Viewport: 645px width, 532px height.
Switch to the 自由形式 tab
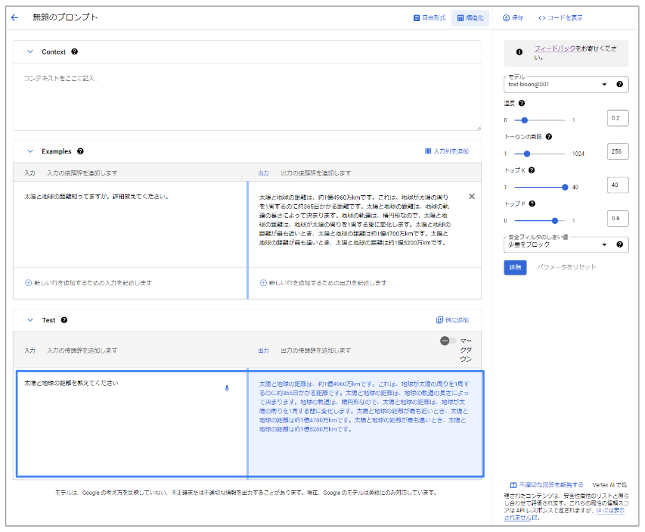[429, 18]
